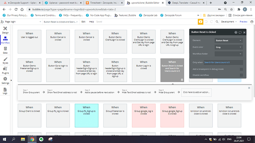Screen dimensions: 255x143
Task: Expand the Workflow folder dropdown
Action: [228, 54]
